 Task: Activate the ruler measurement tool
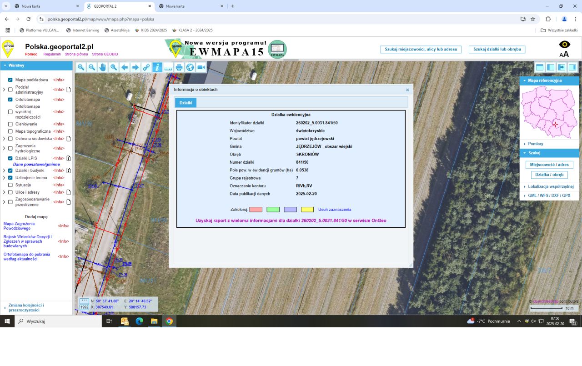(x=168, y=67)
